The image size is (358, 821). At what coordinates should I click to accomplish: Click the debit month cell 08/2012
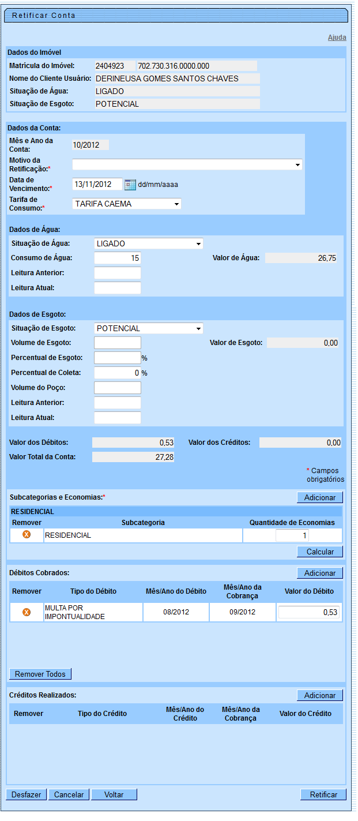[176, 612]
